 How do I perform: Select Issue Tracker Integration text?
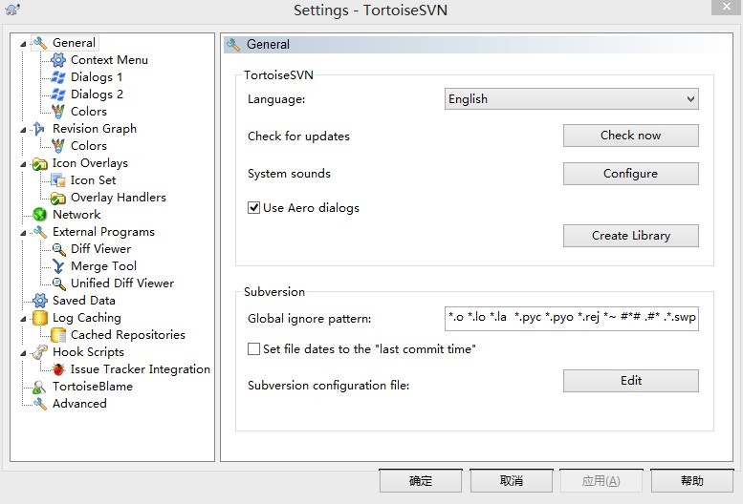click(141, 369)
